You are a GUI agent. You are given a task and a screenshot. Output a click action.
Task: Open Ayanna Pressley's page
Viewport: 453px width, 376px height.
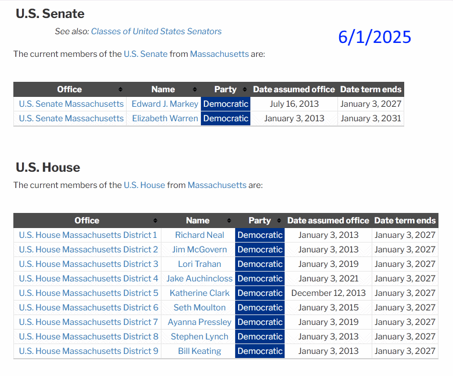tap(200, 322)
